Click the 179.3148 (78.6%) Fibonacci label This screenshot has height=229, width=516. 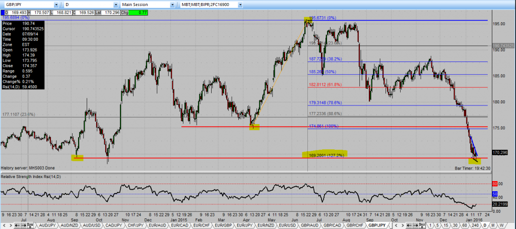click(x=326, y=102)
